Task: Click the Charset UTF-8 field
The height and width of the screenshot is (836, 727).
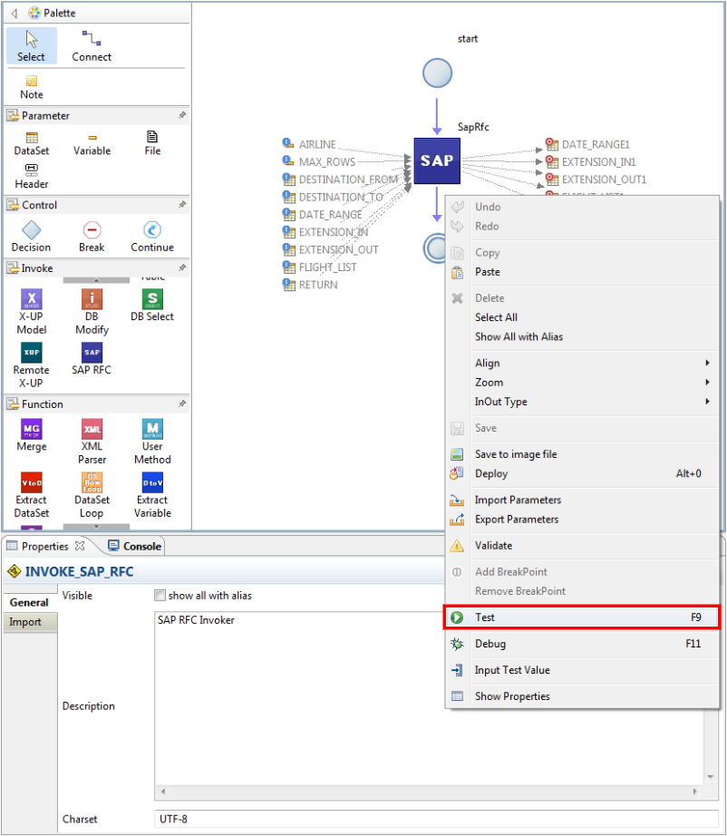Action: click(x=436, y=819)
